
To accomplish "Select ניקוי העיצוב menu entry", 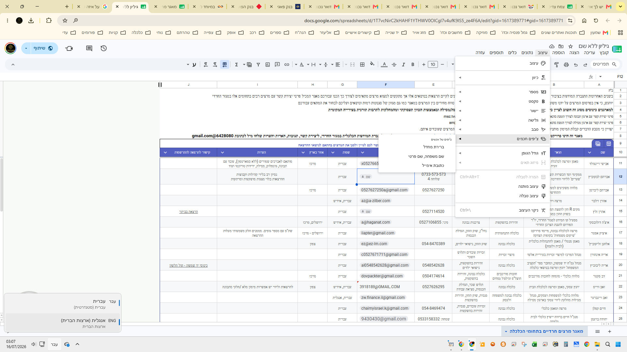I will point(503,210).
